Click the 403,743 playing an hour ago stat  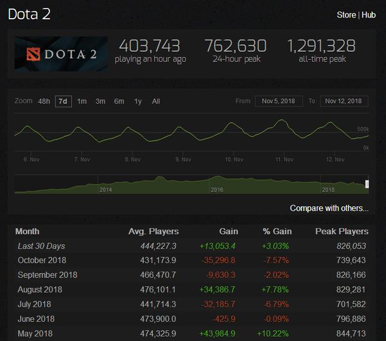(x=150, y=51)
